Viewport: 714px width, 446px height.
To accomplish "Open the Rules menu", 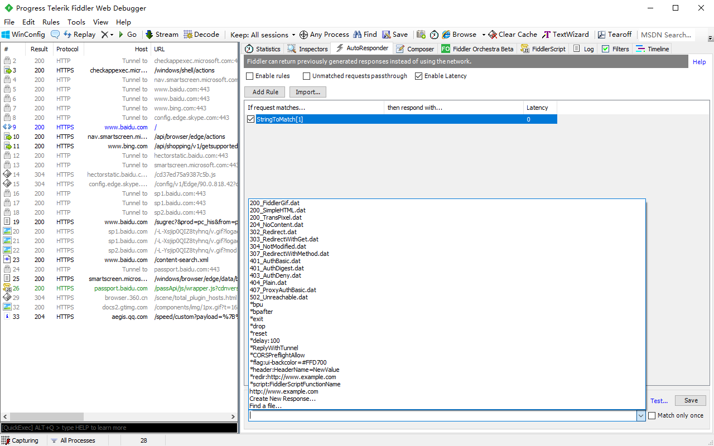I will [x=51, y=22].
